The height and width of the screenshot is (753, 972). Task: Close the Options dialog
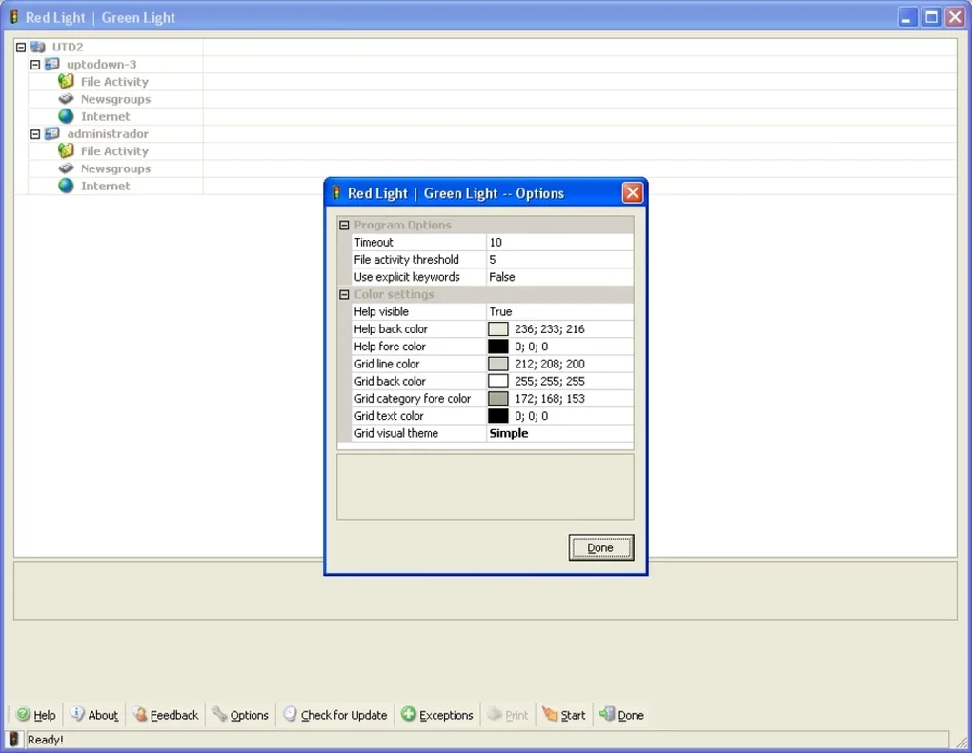coord(633,192)
